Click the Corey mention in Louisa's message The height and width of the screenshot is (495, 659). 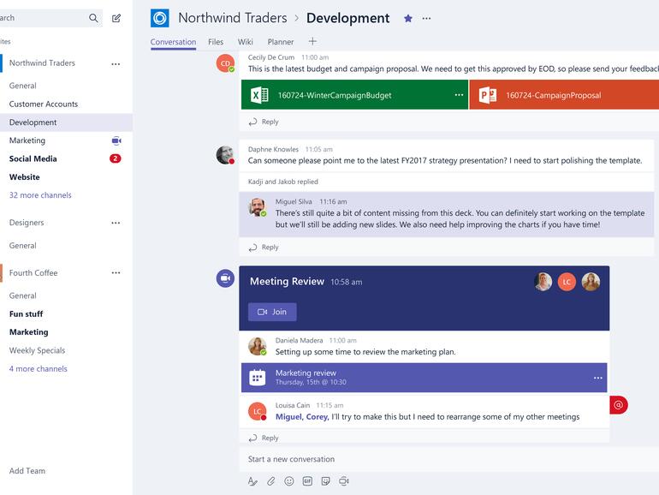[x=318, y=417]
